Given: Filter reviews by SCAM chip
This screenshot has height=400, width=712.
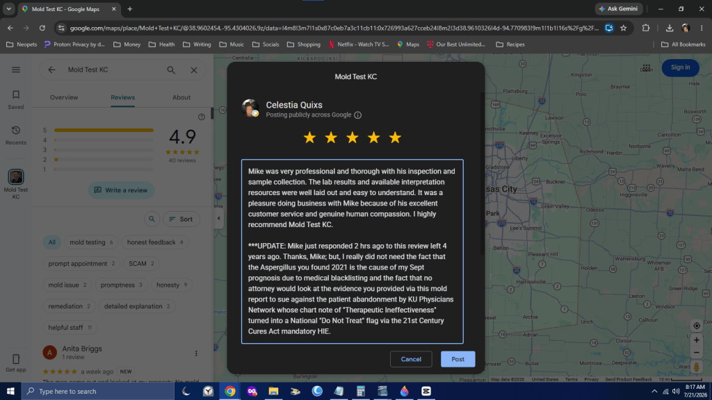Looking at the screenshot, I should pyautogui.click(x=141, y=263).
